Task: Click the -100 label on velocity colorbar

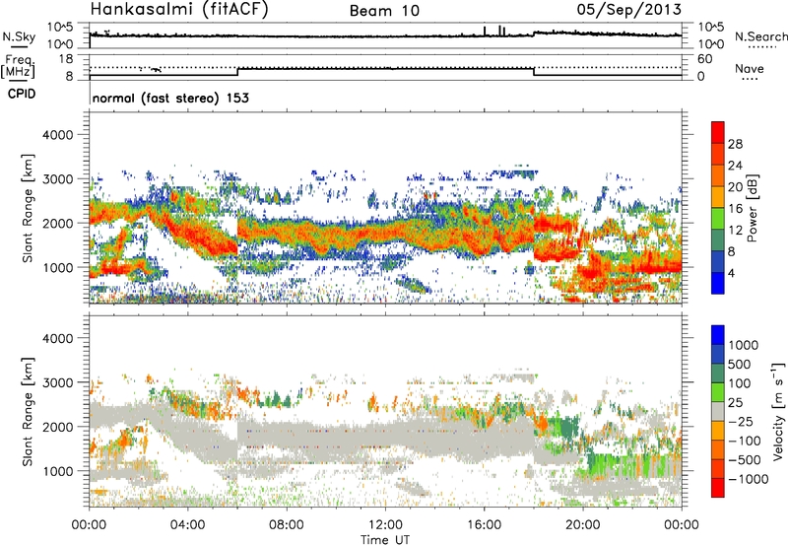Action: coord(744,441)
